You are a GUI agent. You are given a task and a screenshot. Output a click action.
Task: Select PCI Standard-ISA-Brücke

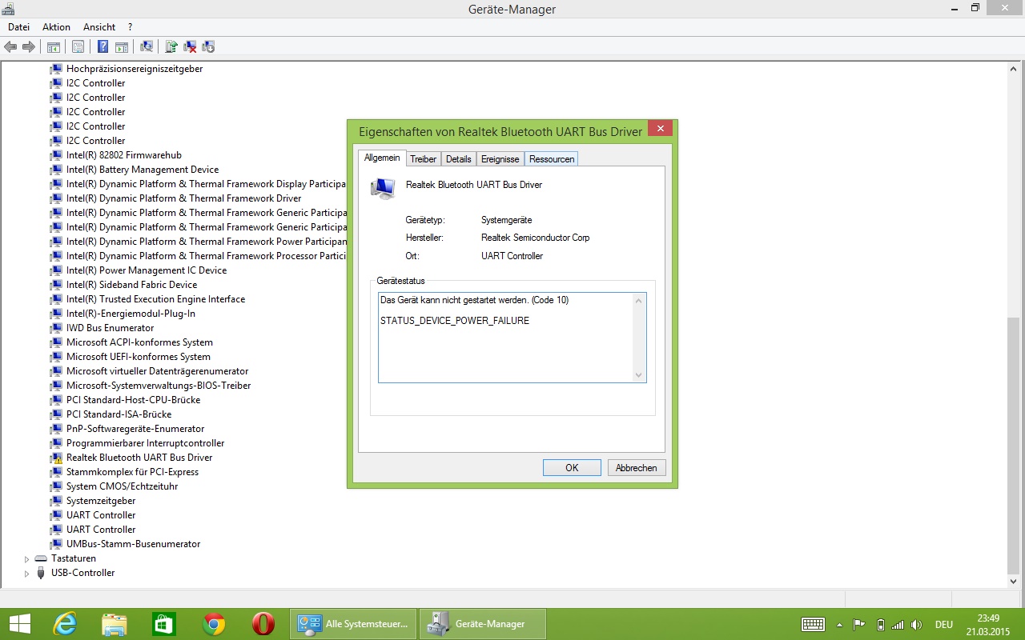tap(119, 414)
